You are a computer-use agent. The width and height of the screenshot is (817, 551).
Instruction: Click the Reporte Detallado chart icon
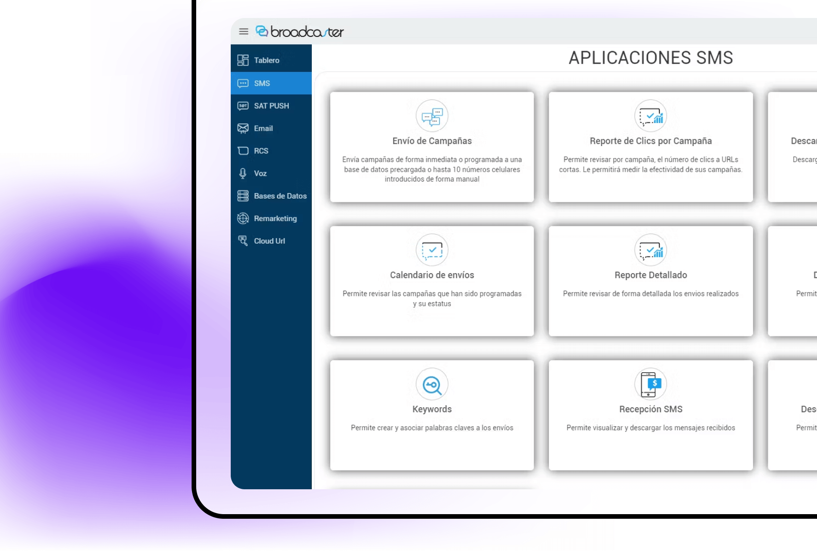(x=650, y=250)
